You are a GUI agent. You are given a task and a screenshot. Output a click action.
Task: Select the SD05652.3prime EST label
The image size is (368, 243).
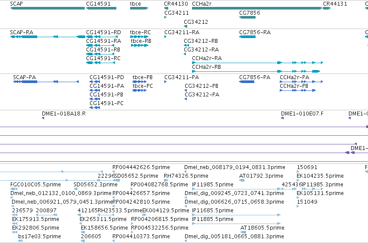click(x=96, y=185)
